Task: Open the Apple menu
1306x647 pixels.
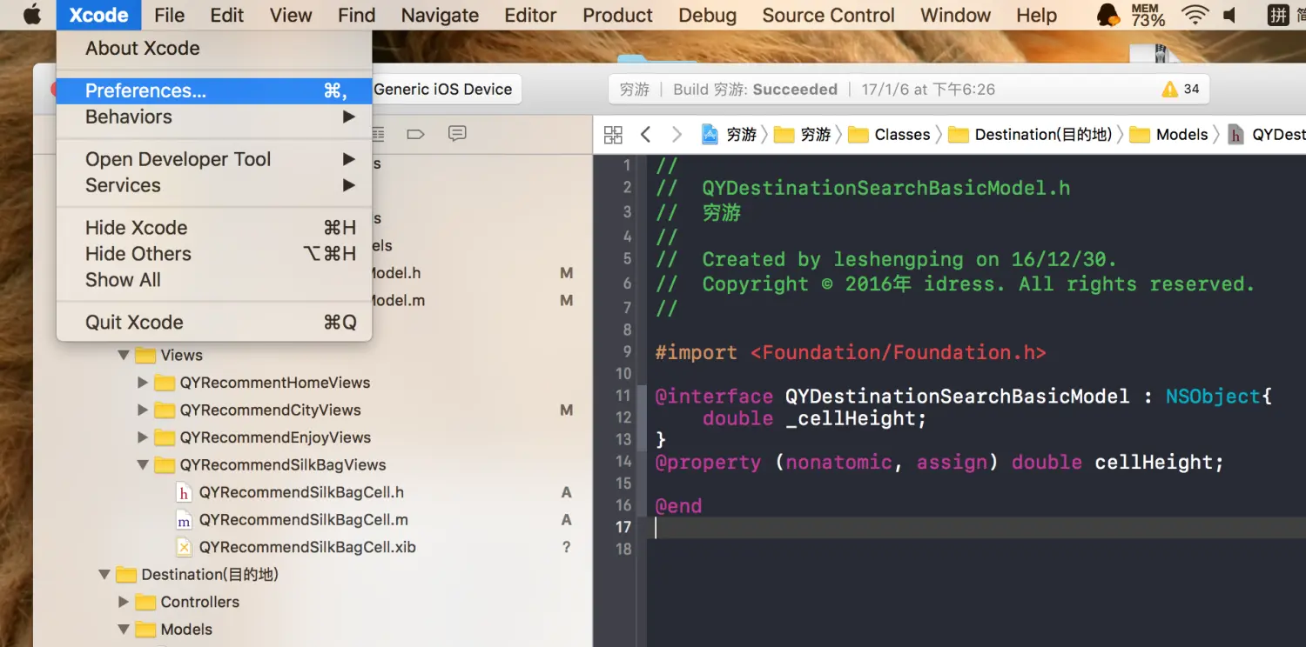Action: 30,15
